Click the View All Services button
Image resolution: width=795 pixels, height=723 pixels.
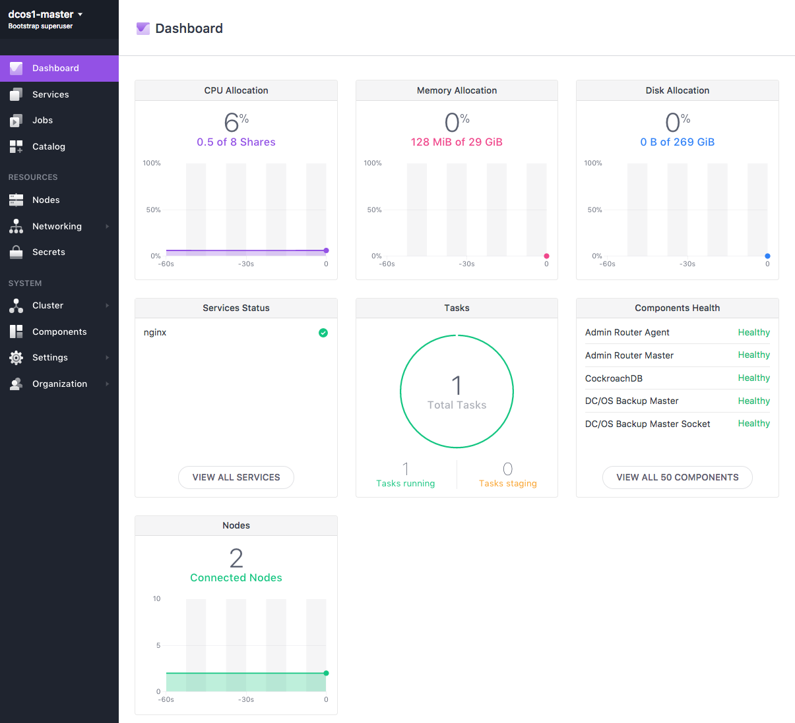(236, 477)
